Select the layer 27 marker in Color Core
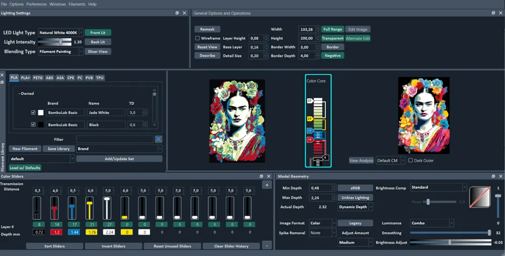The width and height of the screenshot is (505, 256). [310, 101]
